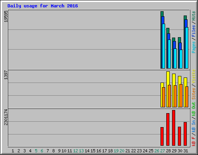The height and width of the screenshot is (155, 198).
Task: Click day 30 orange Sites bar
Action: [x=181, y=96]
